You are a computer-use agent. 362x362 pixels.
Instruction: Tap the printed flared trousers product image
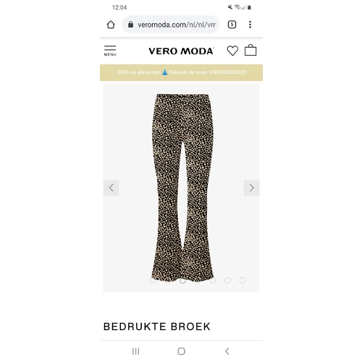pos(182,188)
